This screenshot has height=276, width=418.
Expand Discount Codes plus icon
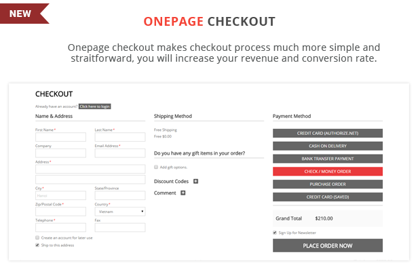[x=195, y=182]
